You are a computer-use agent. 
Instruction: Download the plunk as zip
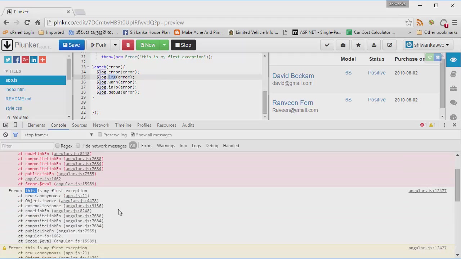[x=374, y=45]
